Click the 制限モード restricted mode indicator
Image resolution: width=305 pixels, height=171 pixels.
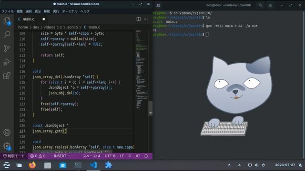(14, 156)
